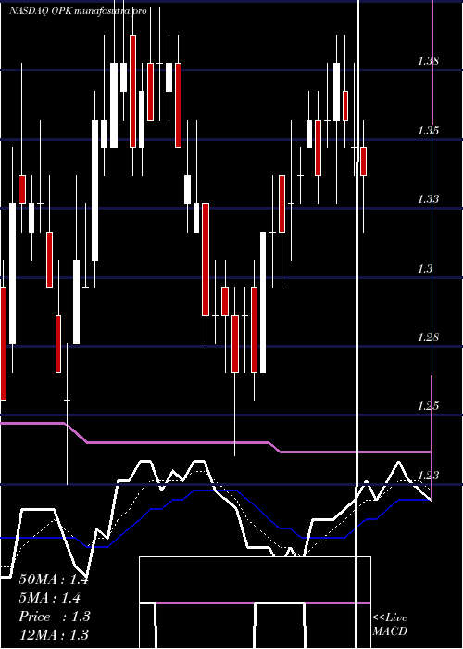463x649 pixels.
Task: Click the 12MA : 1.3 legend entry
Action: coord(54,634)
